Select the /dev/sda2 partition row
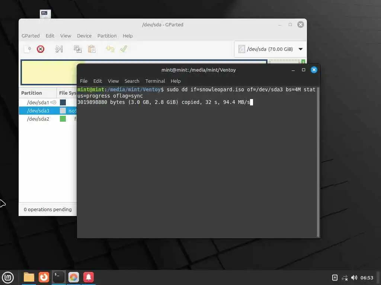 (48, 119)
